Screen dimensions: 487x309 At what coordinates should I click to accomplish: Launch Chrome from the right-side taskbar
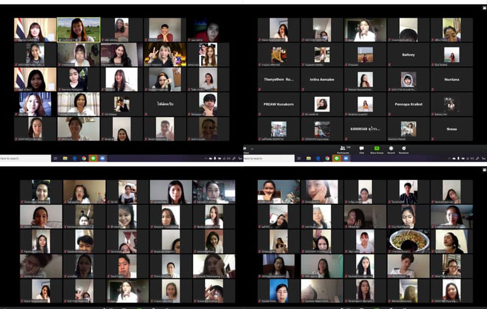pos(327,158)
